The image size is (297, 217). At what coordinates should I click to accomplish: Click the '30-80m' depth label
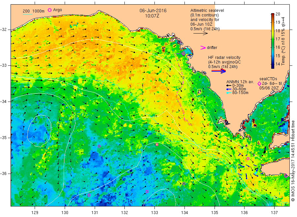tap(239, 89)
